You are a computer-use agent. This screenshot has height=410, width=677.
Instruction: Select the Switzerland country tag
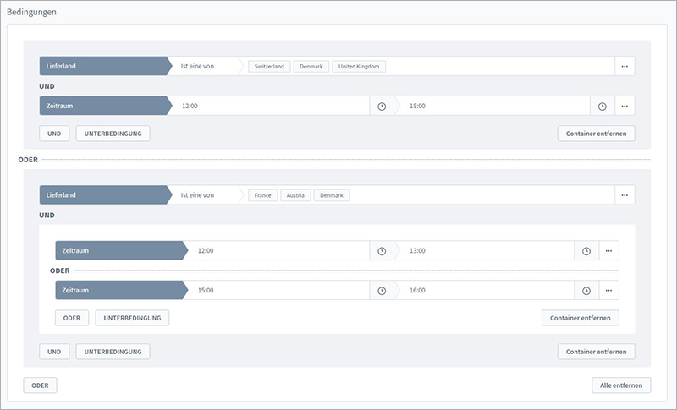[x=269, y=66]
